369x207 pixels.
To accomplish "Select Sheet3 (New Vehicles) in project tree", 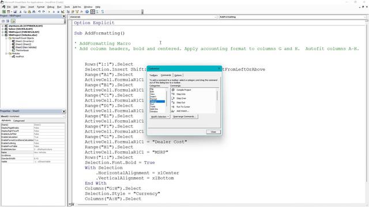I will click(26, 47).
